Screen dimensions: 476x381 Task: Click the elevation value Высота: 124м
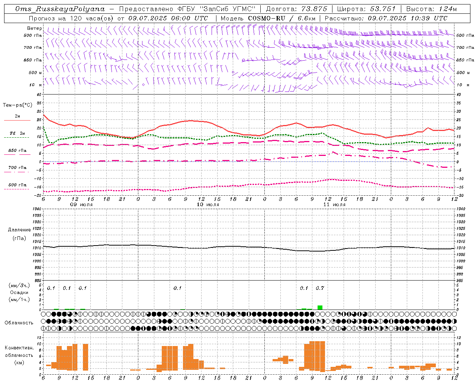(x=431, y=9)
